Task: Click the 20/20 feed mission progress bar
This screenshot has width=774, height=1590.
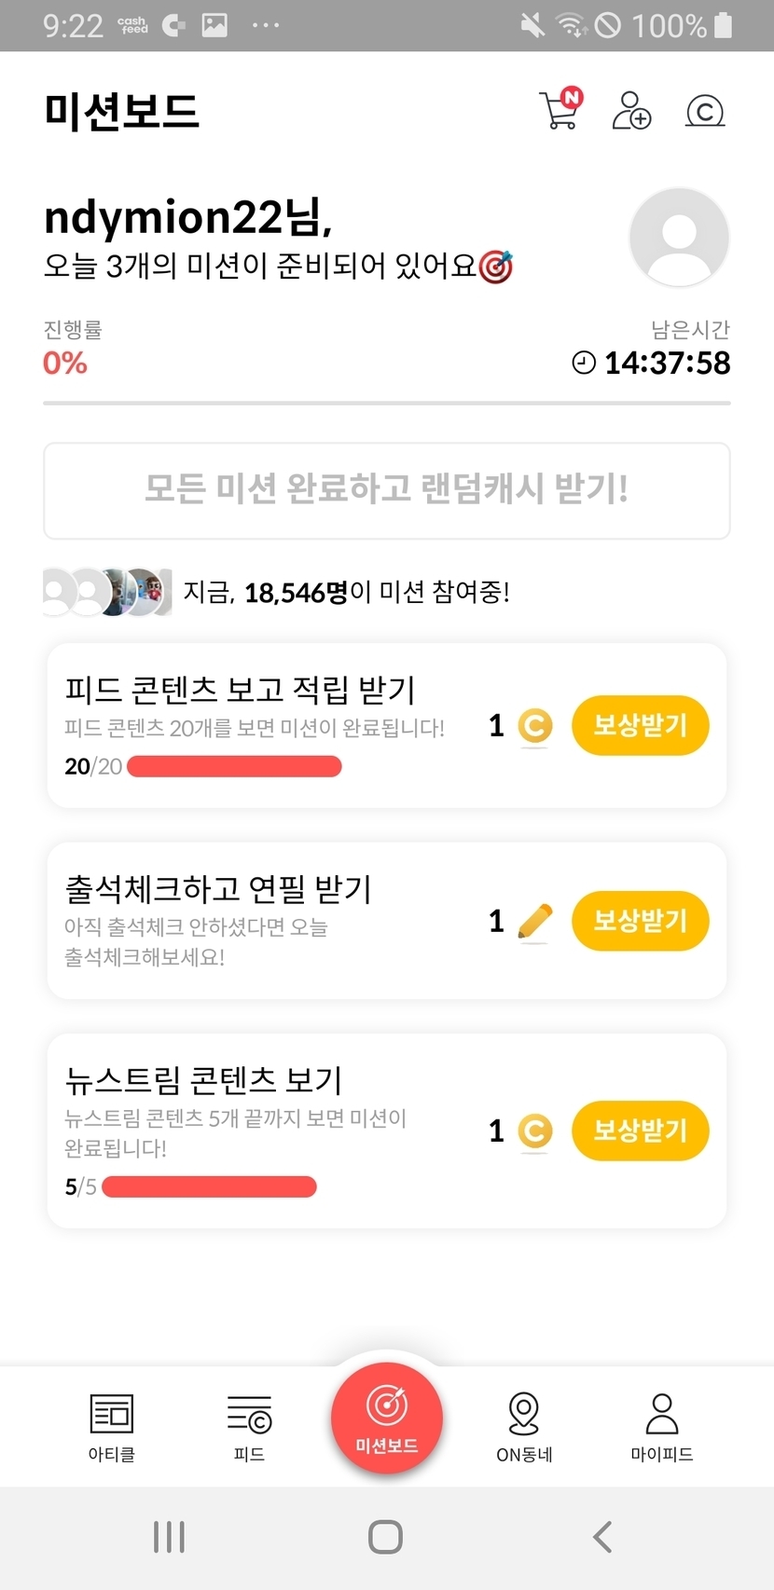Action: (x=234, y=767)
